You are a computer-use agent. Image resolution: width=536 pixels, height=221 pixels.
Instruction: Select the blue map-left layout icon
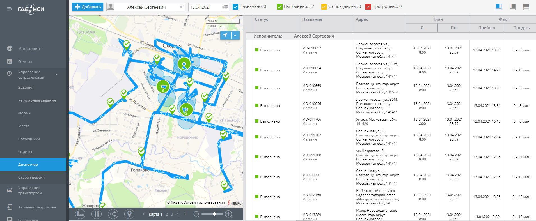point(499,7)
